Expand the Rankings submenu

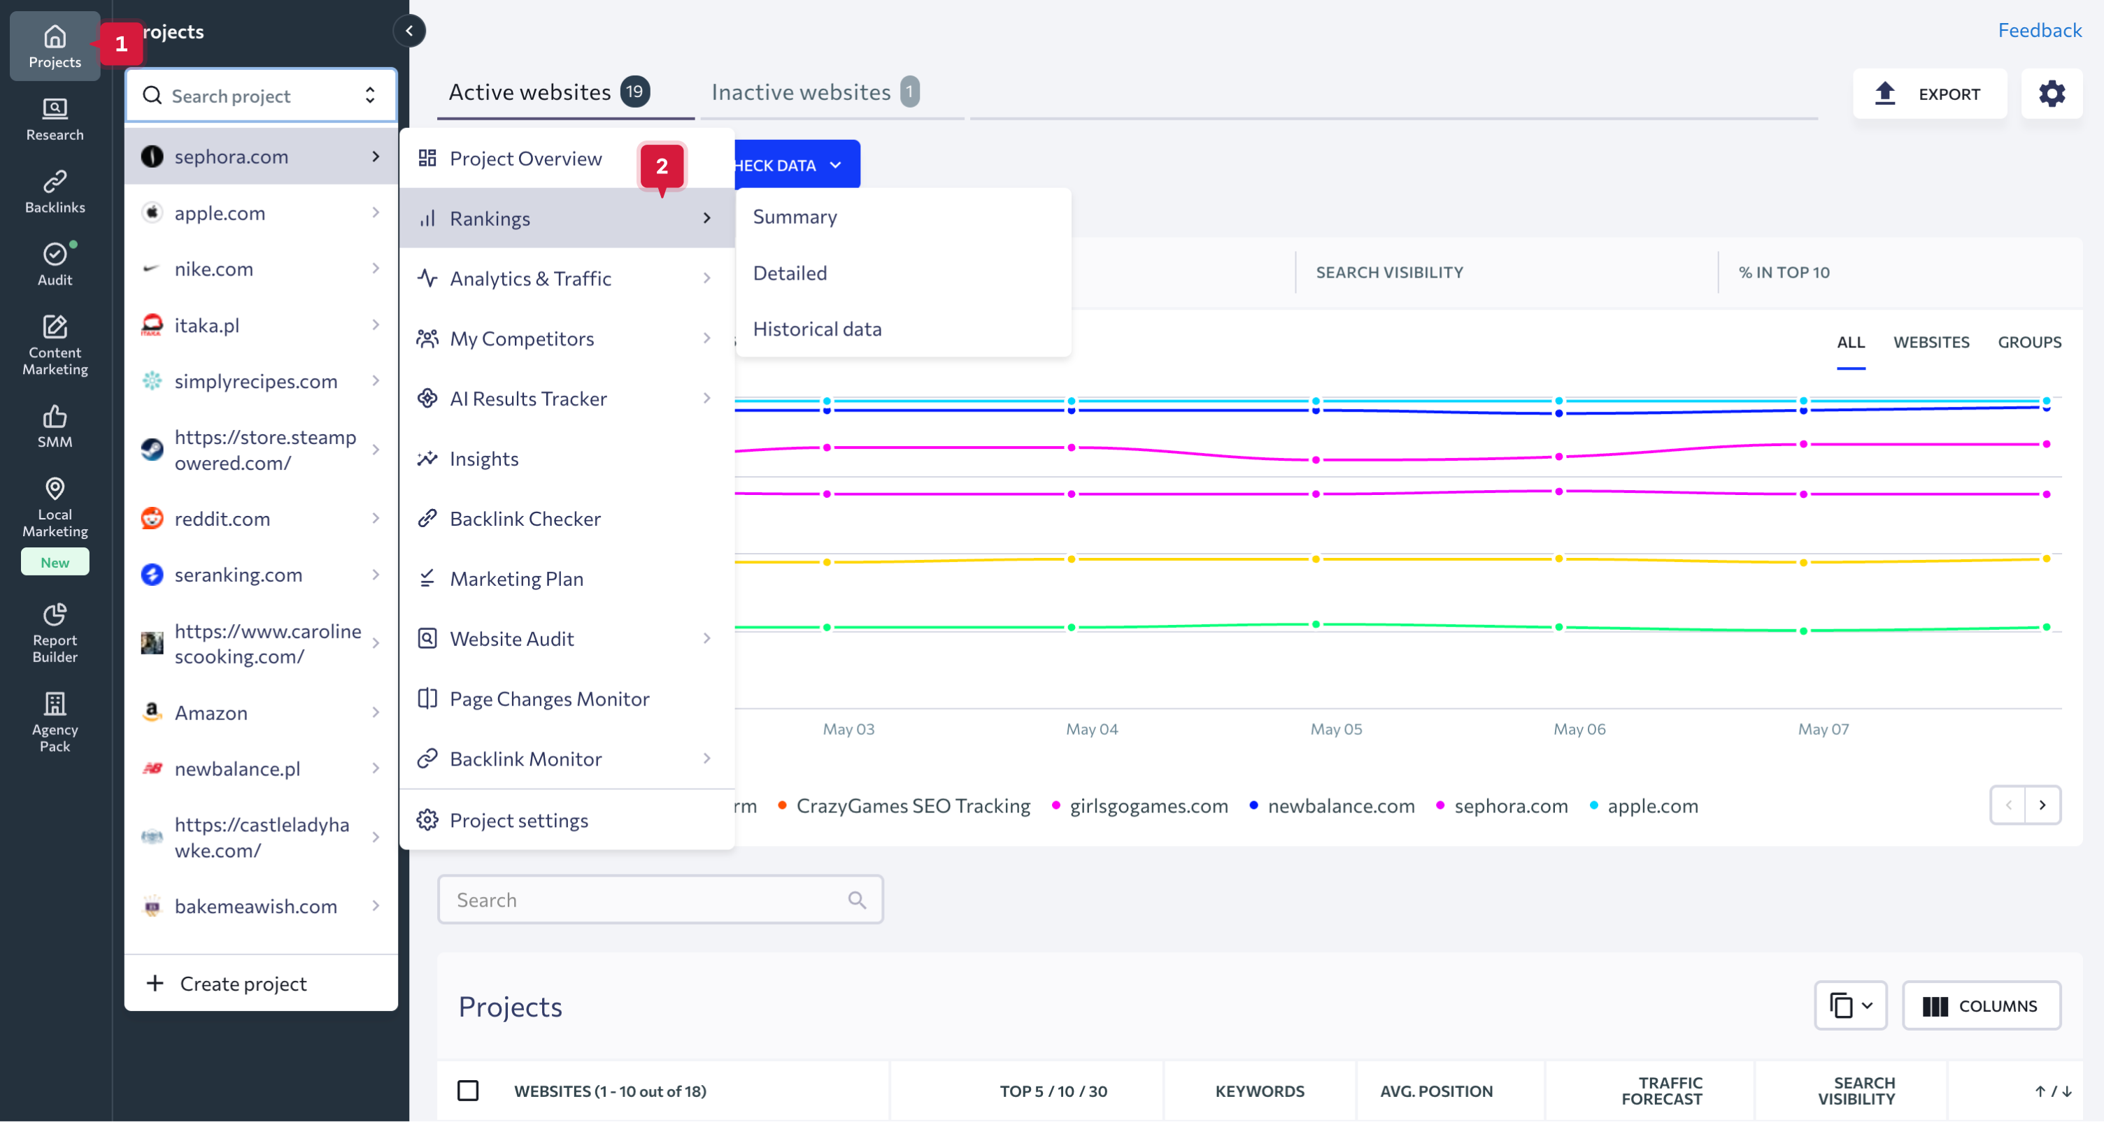coord(567,218)
